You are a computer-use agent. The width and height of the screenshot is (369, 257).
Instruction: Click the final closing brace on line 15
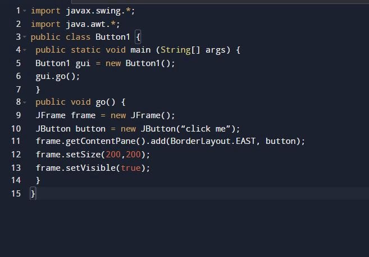click(x=33, y=194)
